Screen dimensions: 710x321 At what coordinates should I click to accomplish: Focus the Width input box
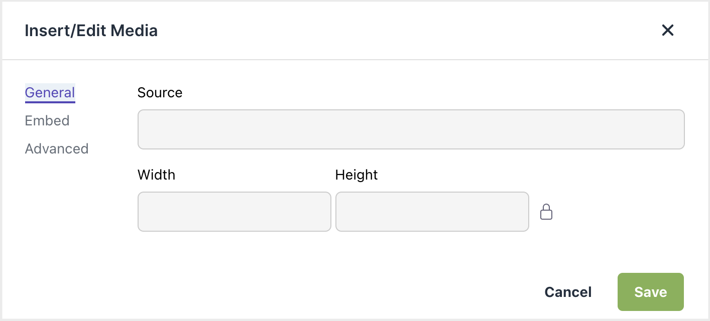coord(234,212)
